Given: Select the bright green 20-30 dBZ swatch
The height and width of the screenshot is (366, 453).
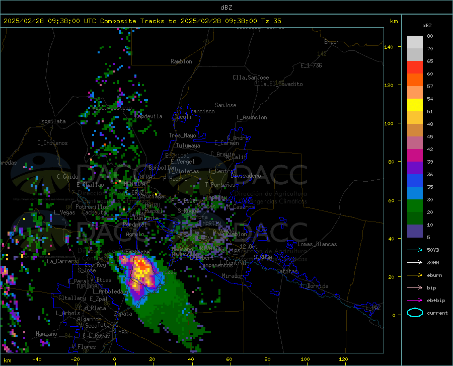Looking at the screenshot, I should pyautogui.click(x=415, y=206).
